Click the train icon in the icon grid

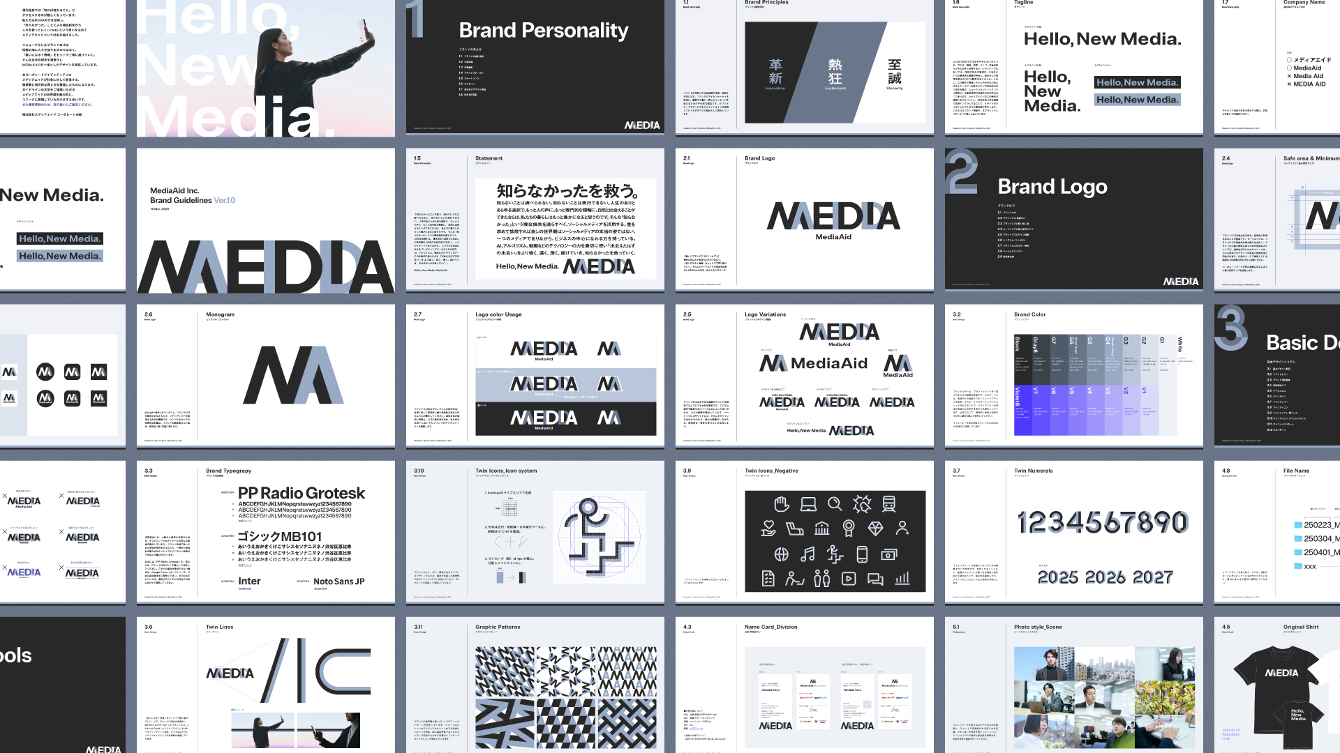click(x=888, y=503)
